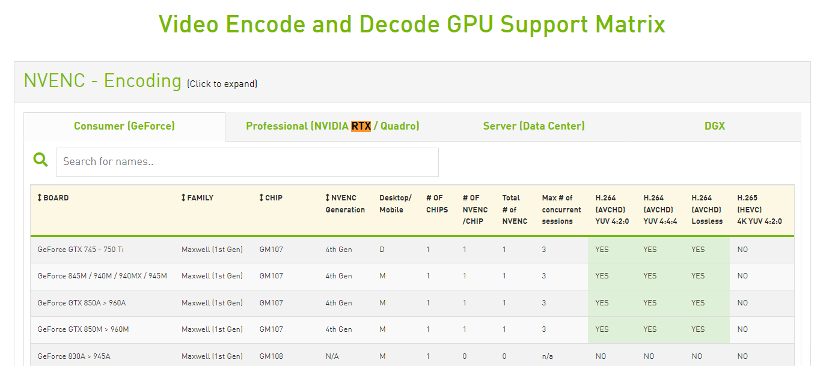Click the Video Encode and Decode GPU Support Matrix heading
Image resolution: width=835 pixels, height=366 pixels.
click(412, 24)
